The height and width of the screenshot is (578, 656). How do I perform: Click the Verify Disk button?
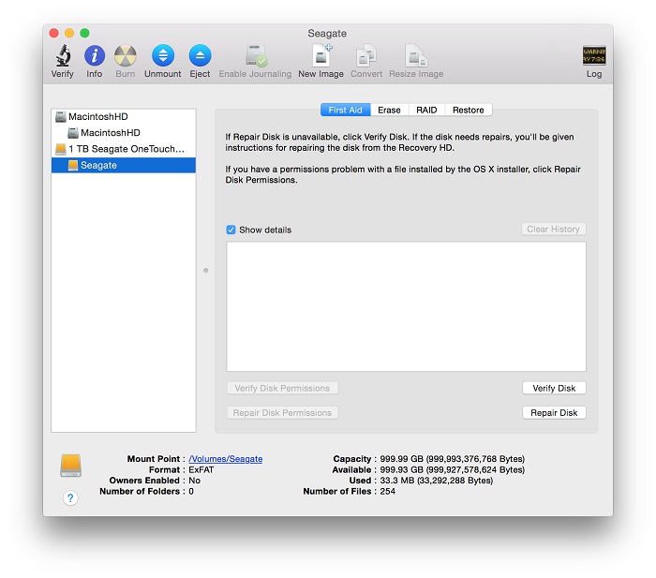tap(554, 388)
